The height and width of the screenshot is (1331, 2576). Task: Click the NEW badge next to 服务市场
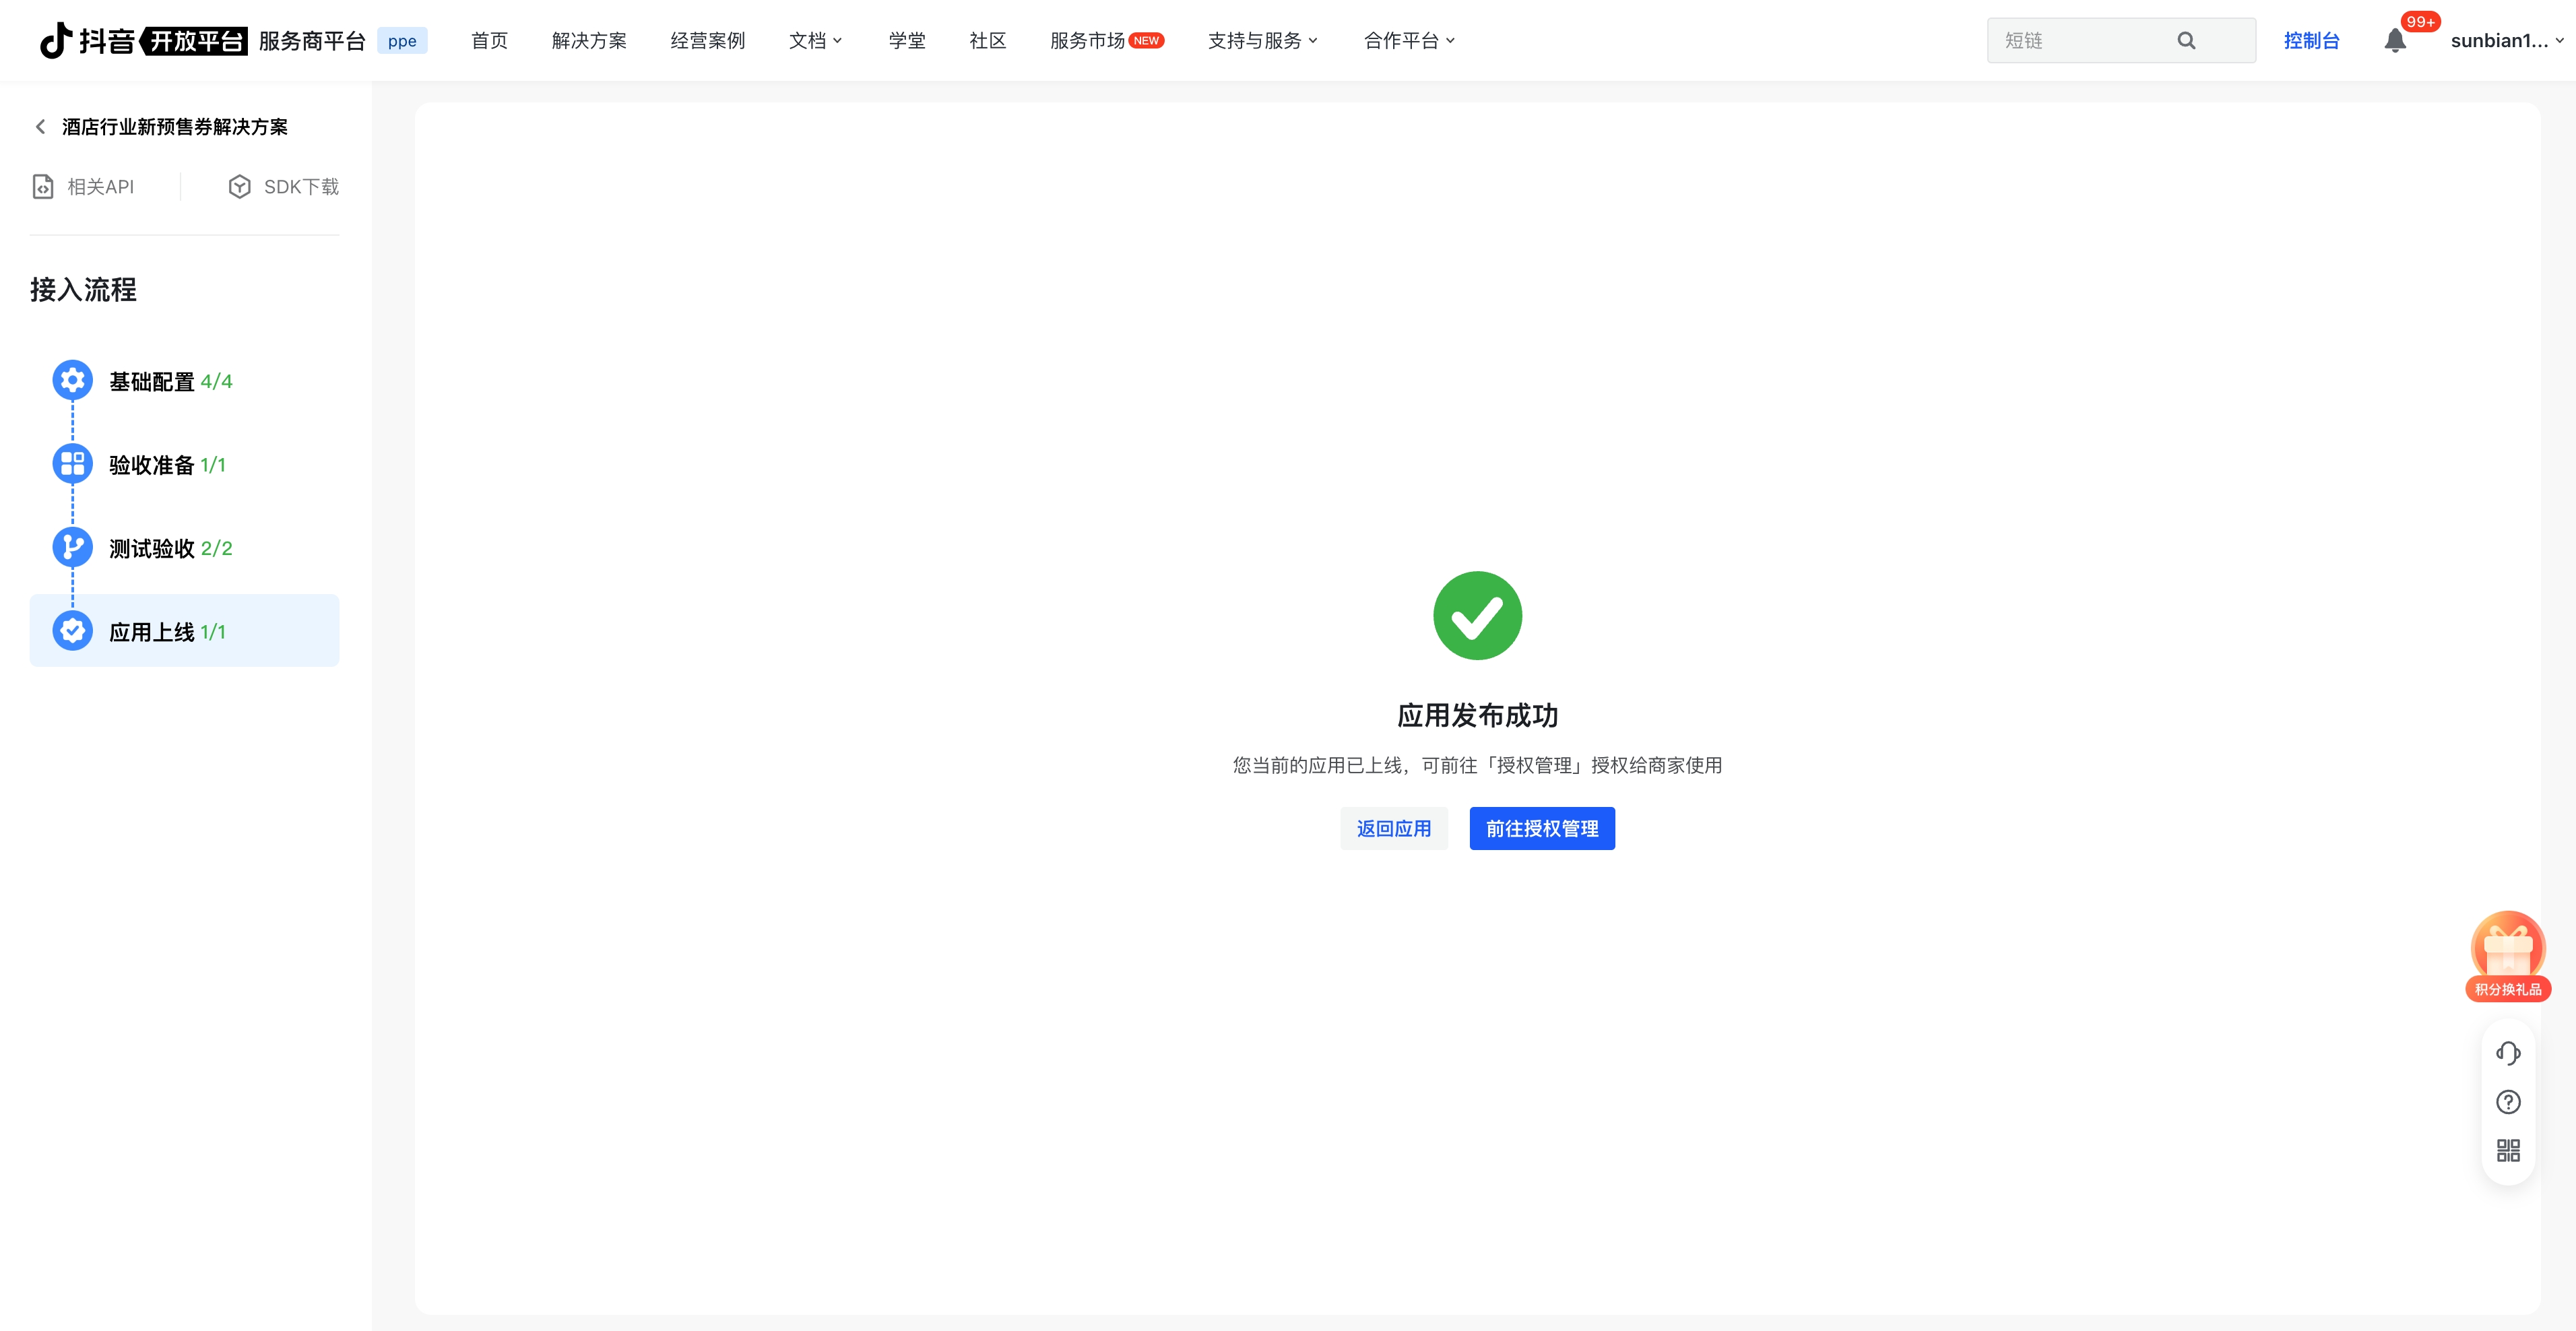(1146, 41)
